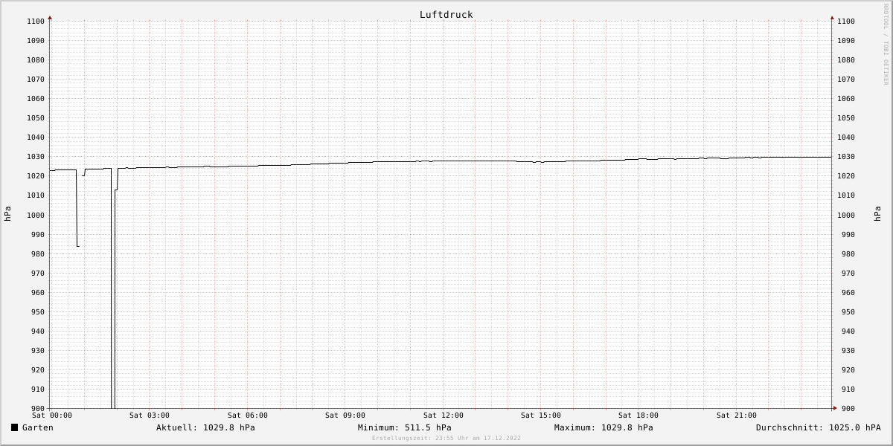
Task: Click the 'Sat 18:00' time axis label
Action: point(638,416)
